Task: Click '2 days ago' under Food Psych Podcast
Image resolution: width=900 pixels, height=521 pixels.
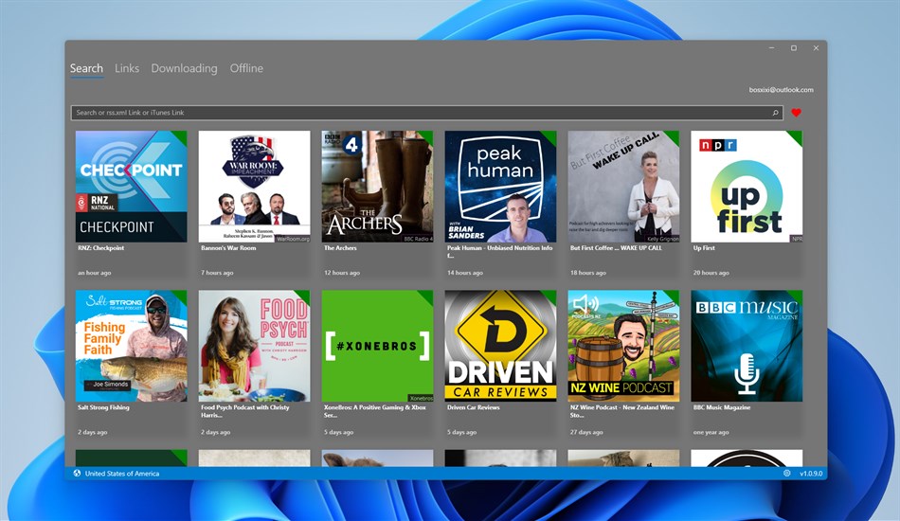Action: 216,432
